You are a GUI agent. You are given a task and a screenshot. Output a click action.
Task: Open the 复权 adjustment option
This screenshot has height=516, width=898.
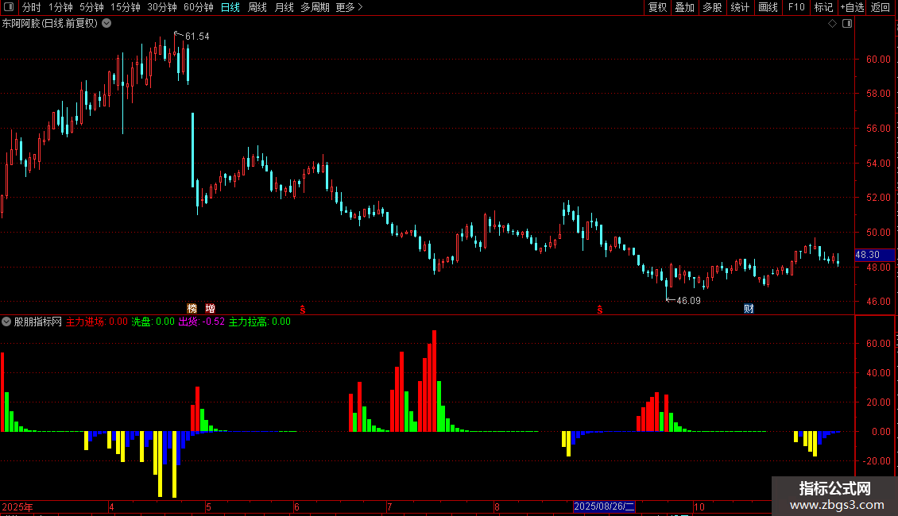click(x=657, y=7)
